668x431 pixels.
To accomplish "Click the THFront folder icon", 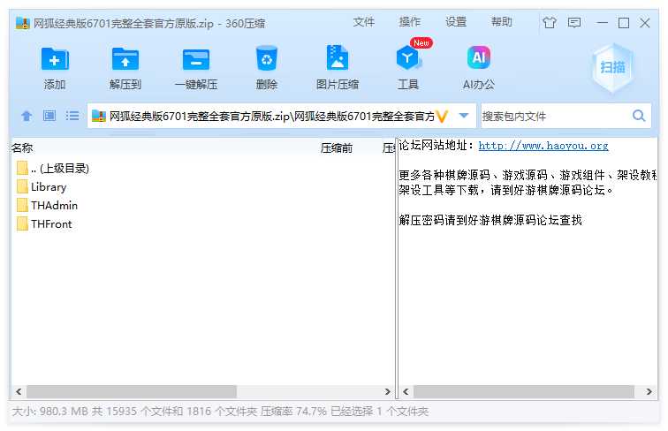I will tap(22, 223).
